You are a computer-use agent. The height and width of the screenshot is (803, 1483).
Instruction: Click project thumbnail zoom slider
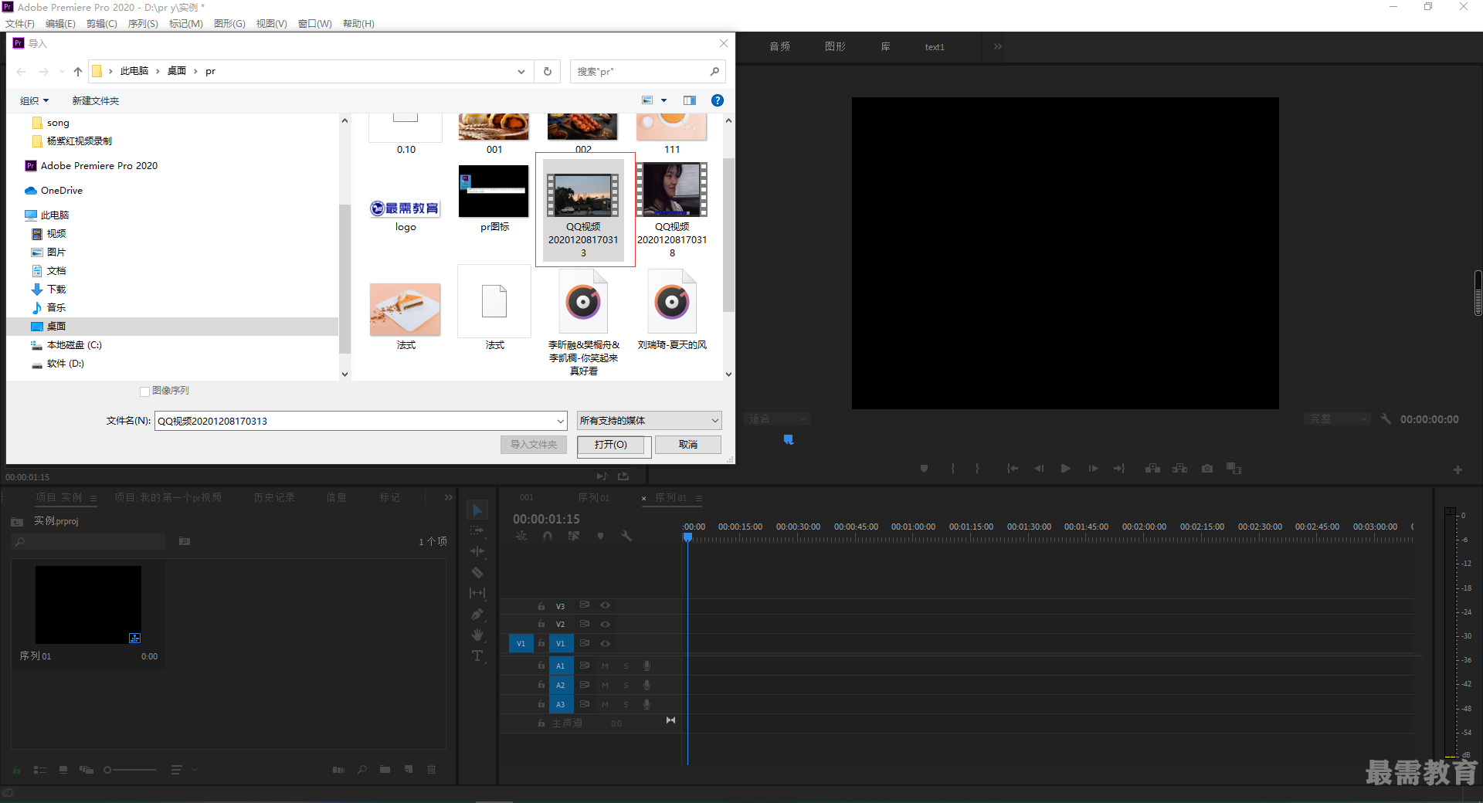130,770
